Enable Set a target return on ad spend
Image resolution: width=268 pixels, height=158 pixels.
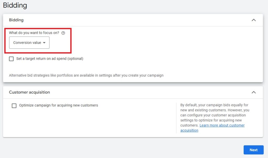coord(11,59)
